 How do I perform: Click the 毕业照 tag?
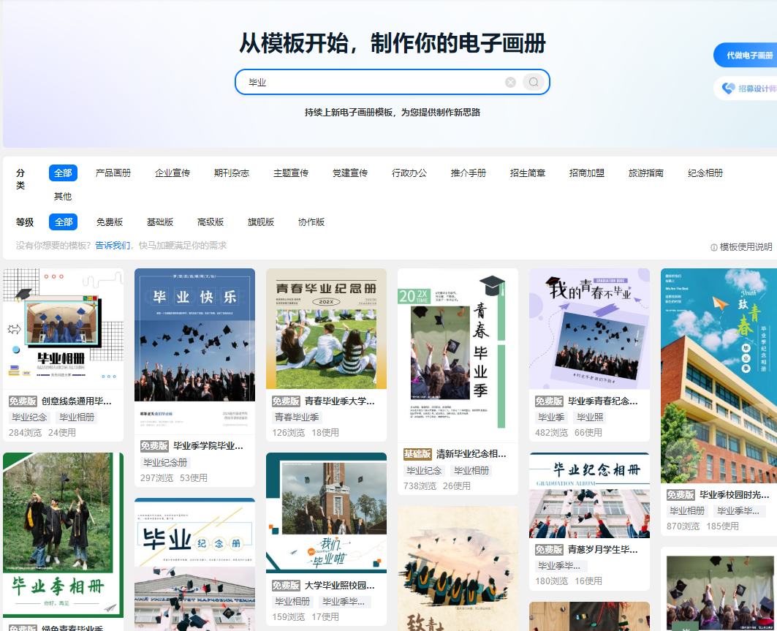click(590, 417)
